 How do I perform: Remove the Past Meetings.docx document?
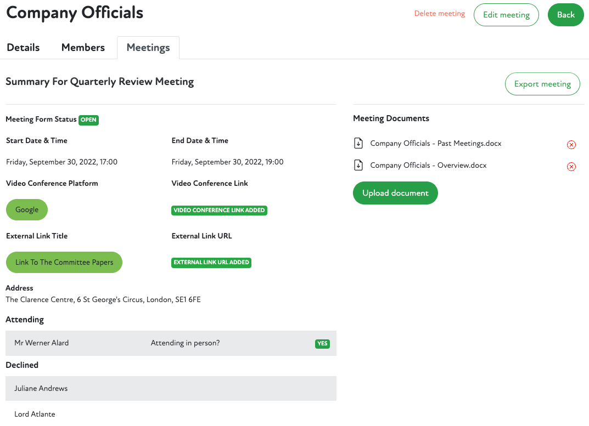pyautogui.click(x=571, y=145)
